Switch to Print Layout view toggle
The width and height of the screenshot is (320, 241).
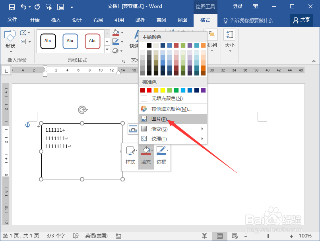(219, 236)
